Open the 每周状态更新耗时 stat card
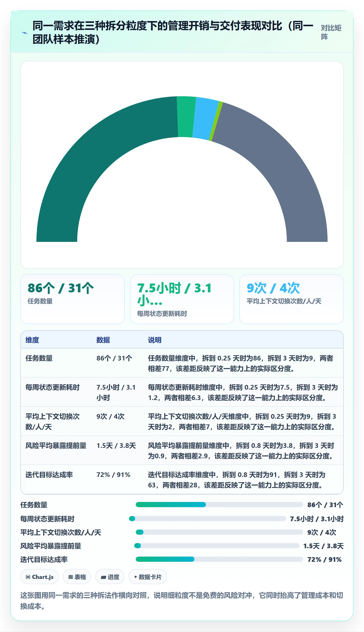 182,299
